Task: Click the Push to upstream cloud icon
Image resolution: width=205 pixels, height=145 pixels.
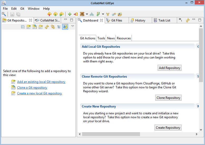Action: (x=49, y=14)
